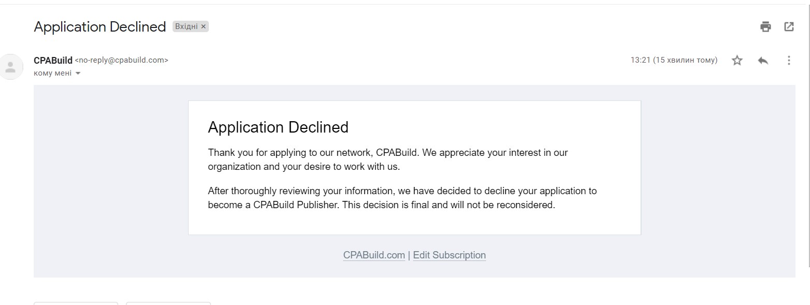Click the 'After thoroughly reviewing' paragraph

pyautogui.click(x=402, y=198)
